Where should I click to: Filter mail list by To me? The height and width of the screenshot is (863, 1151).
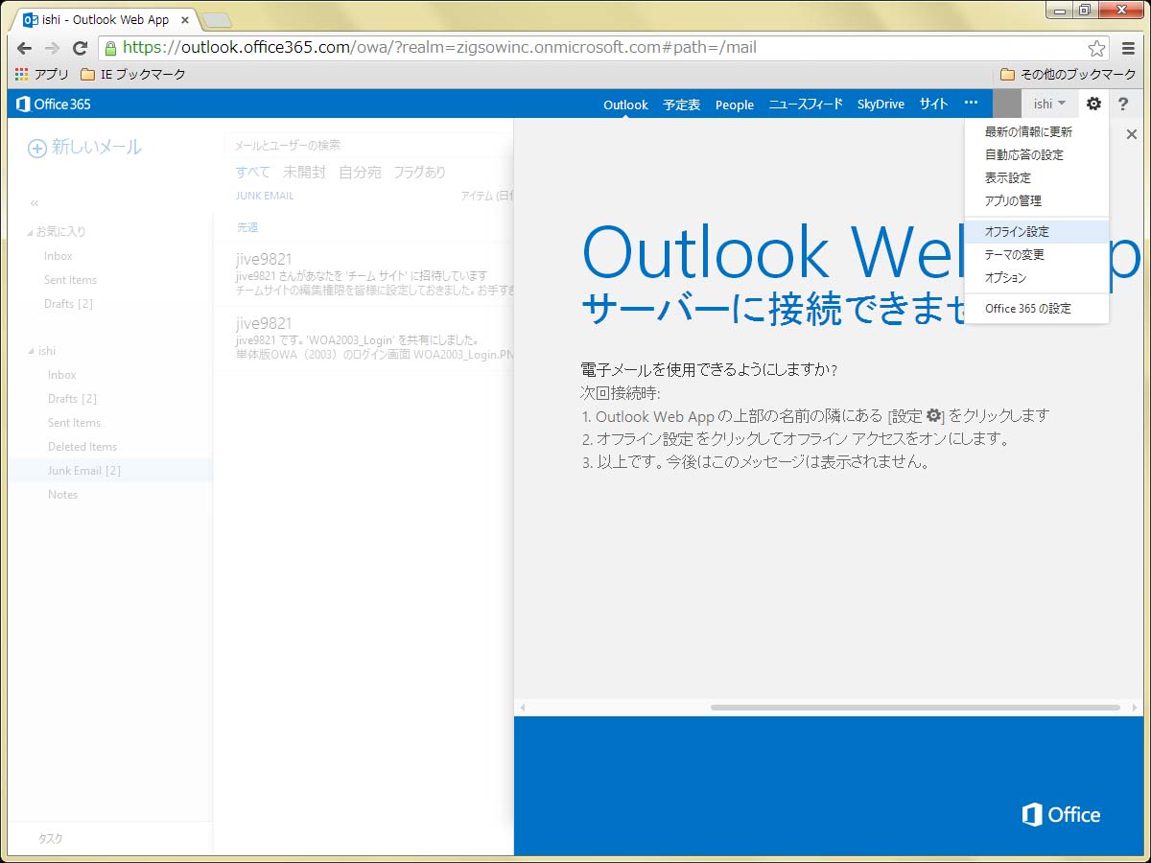(360, 173)
